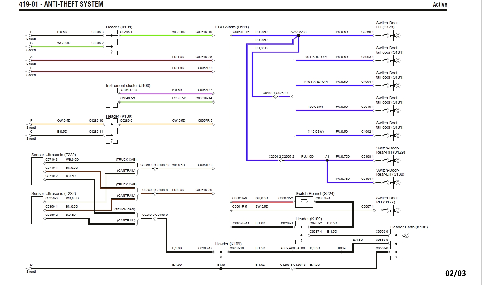Click the 02/03 page number indicator
This screenshot has width=482, height=285.
[455, 273]
